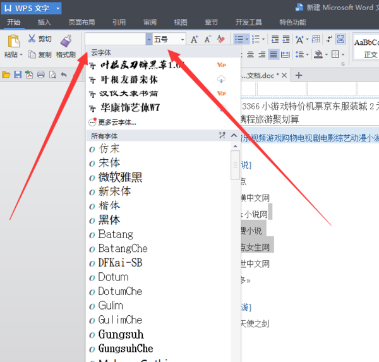Click the font list scrollbar up arrow
Screen dimensions: 379x362
point(235,146)
